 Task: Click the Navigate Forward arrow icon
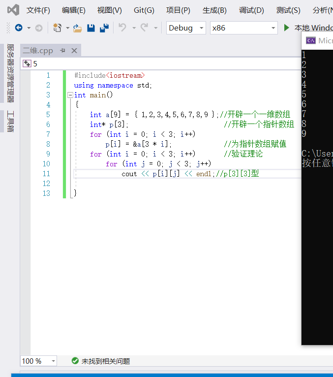point(39,28)
